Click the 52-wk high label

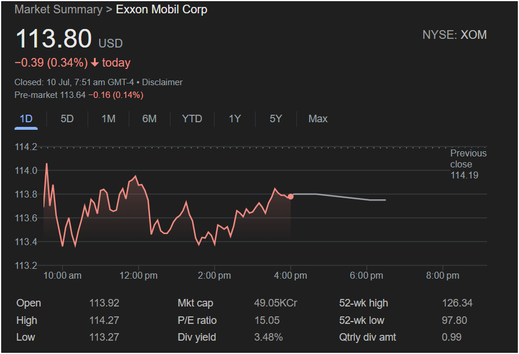(x=364, y=303)
